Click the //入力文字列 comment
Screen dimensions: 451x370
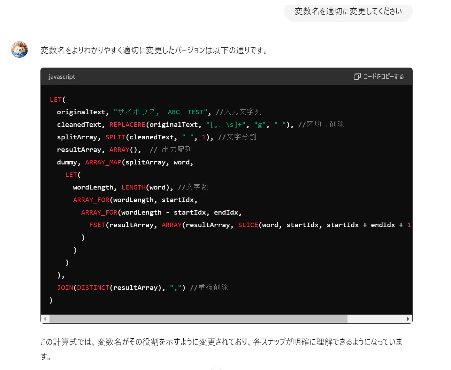click(239, 112)
